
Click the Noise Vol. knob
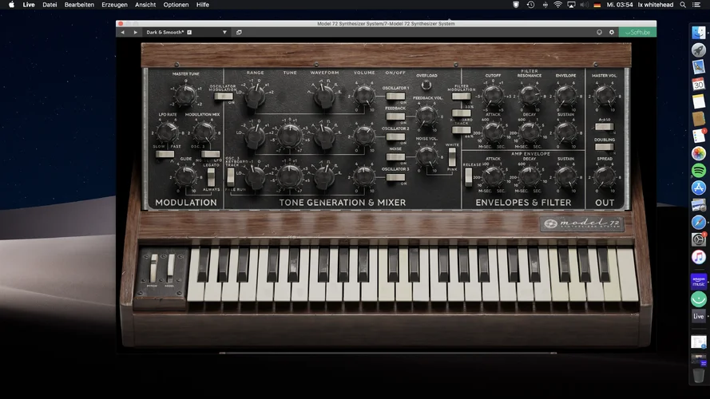(x=426, y=156)
